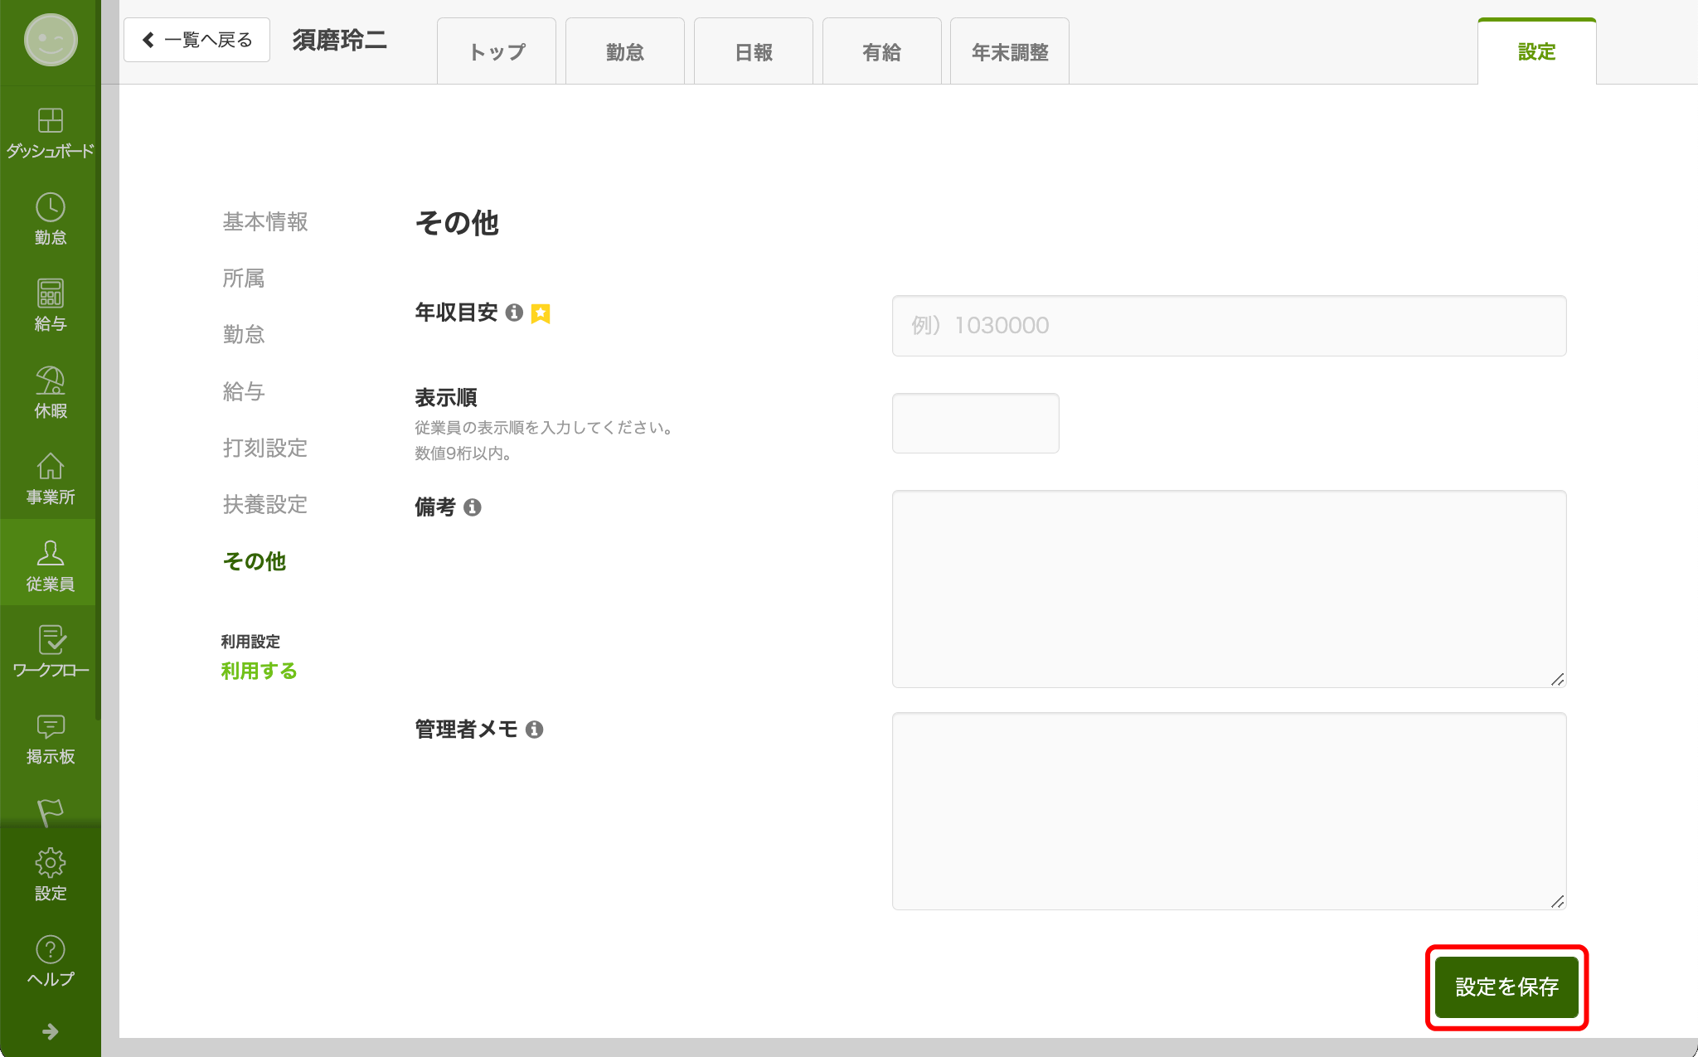Image resolution: width=1698 pixels, height=1057 pixels.
Task: Click 設定を保存 button
Action: tap(1507, 987)
